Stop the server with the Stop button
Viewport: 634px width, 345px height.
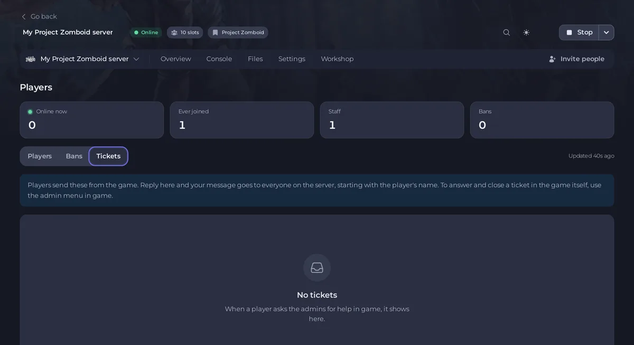[x=579, y=32]
